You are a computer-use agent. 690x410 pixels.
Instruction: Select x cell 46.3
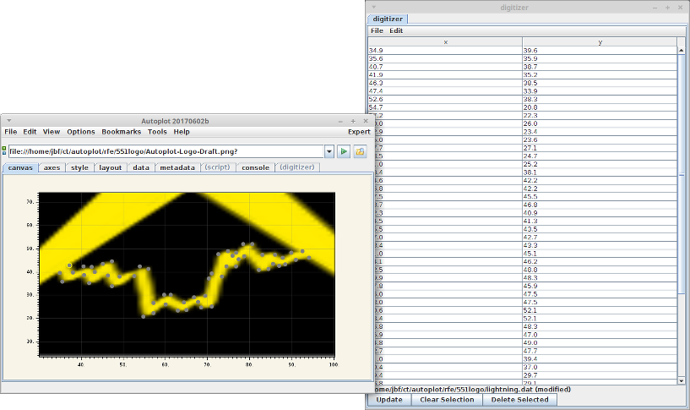[445, 83]
